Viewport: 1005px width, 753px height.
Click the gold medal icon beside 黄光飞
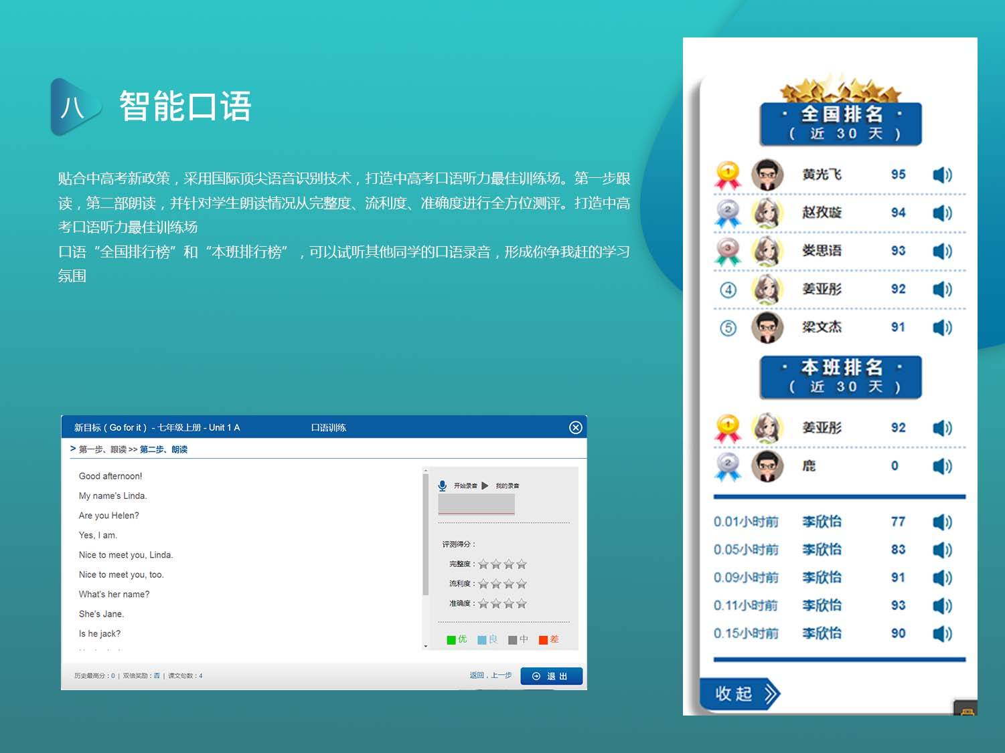(x=727, y=173)
